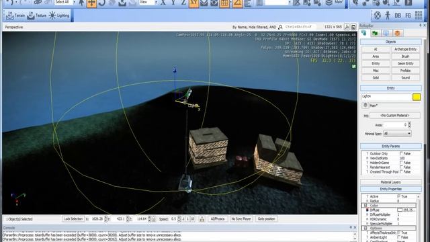Click the Diffuse color swatch

coord(400,210)
